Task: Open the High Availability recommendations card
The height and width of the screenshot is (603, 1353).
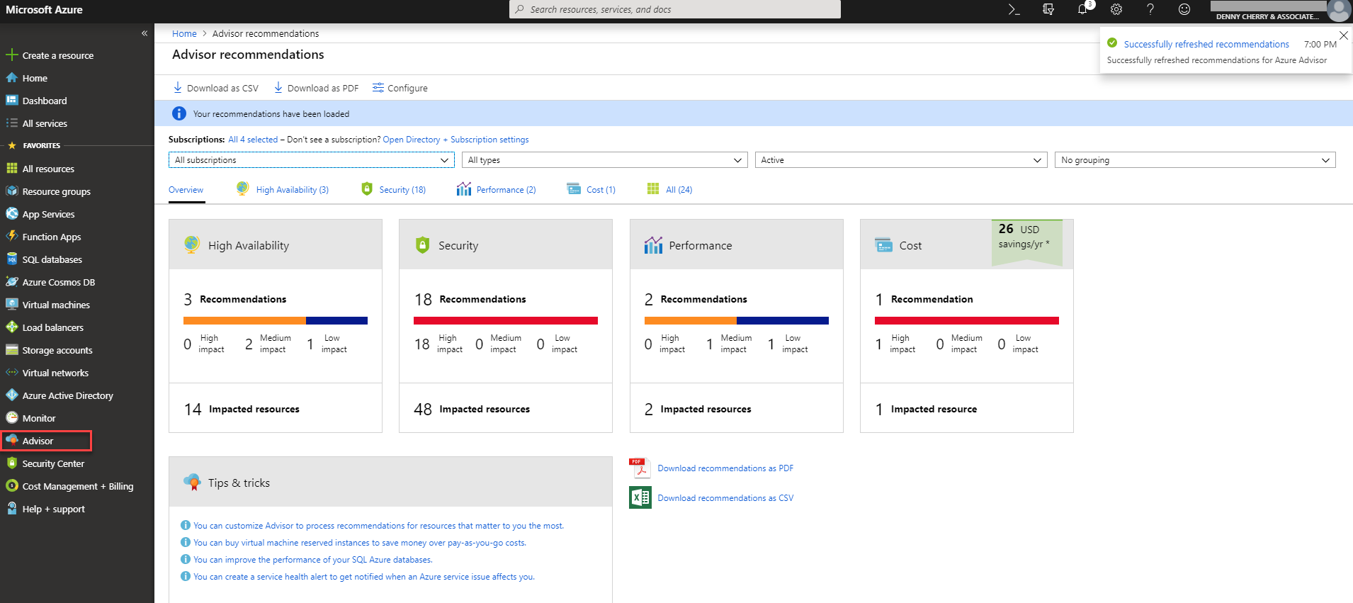Action: click(276, 326)
